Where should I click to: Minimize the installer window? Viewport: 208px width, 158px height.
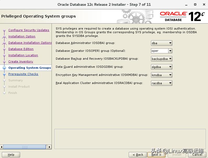(186, 5)
